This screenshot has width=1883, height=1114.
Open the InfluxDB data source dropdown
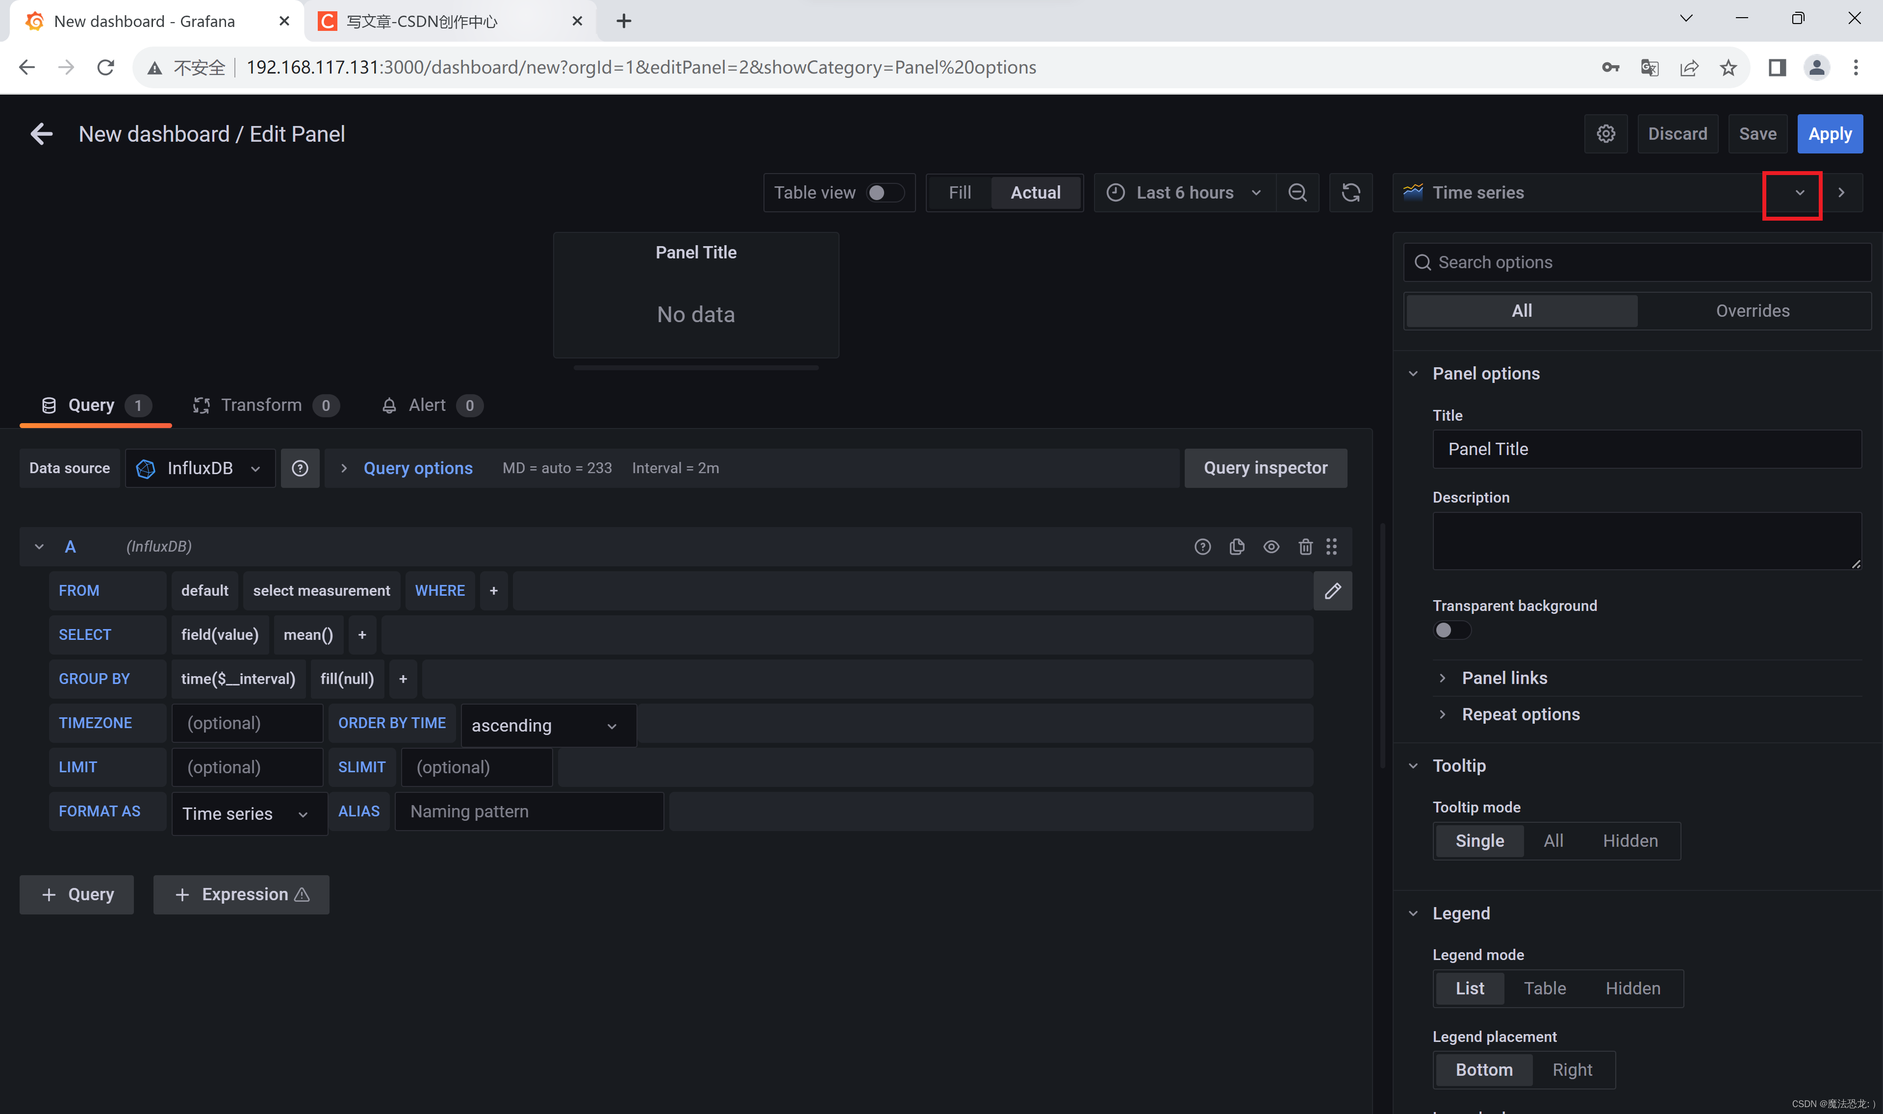(200, 468)
